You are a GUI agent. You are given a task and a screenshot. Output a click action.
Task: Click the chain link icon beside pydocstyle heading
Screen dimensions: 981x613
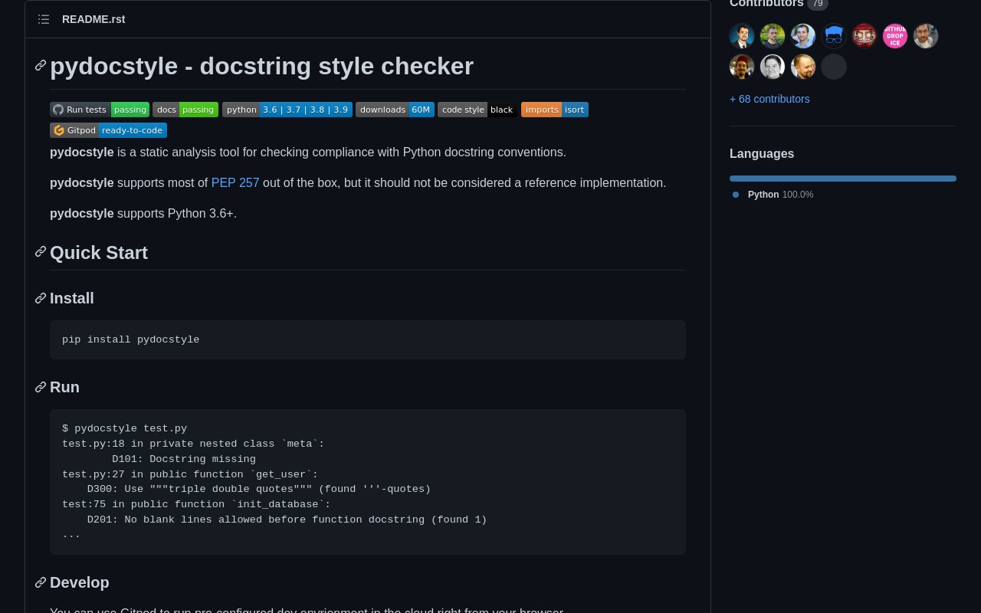pos(41,66)
